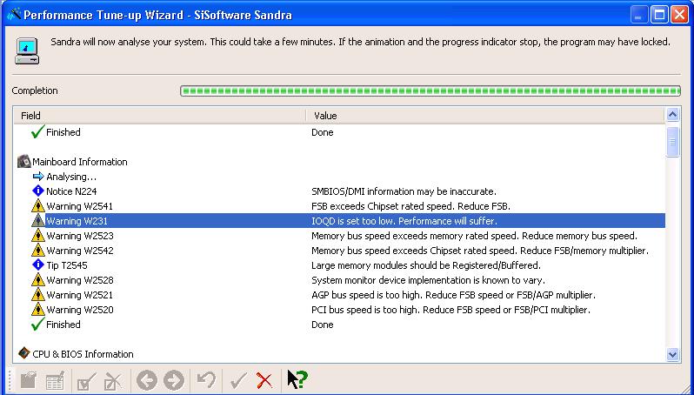This screenshot has width=694, height=395.
Task: Select the Warning W2523 row text
Action: [80, 236]
